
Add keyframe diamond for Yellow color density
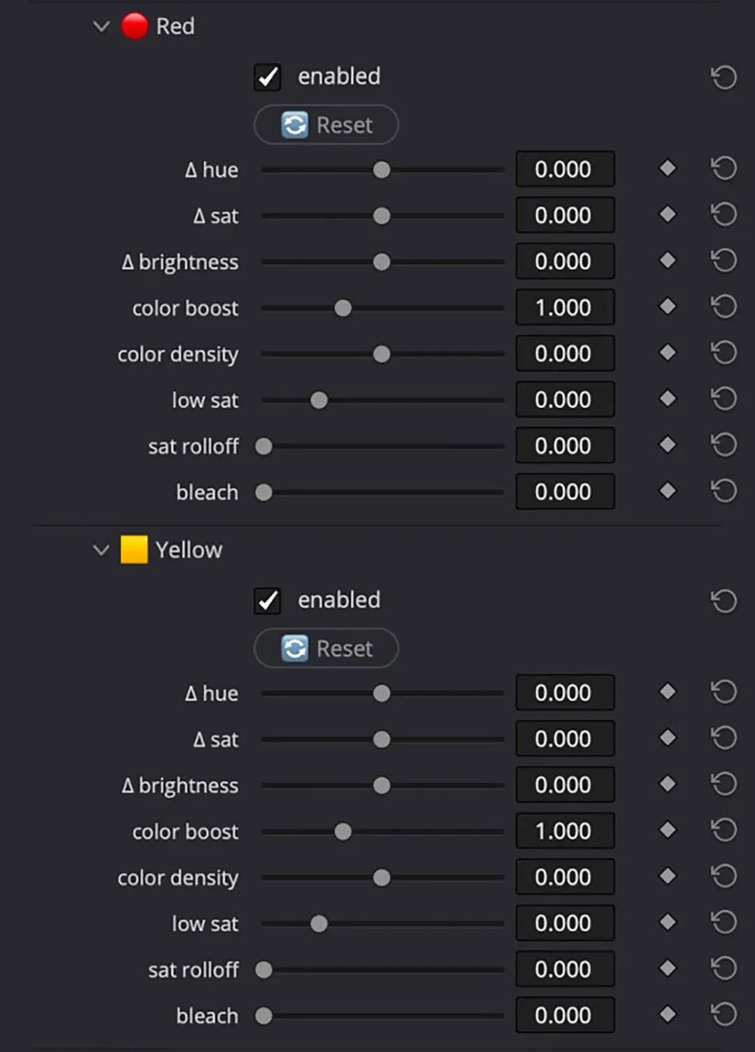[668, 877]
